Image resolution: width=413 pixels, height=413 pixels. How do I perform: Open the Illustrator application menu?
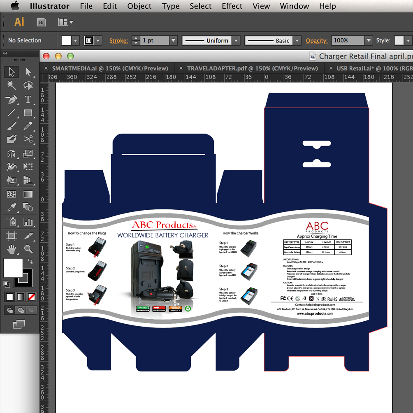pyautogui.click(x=49, y=6)
